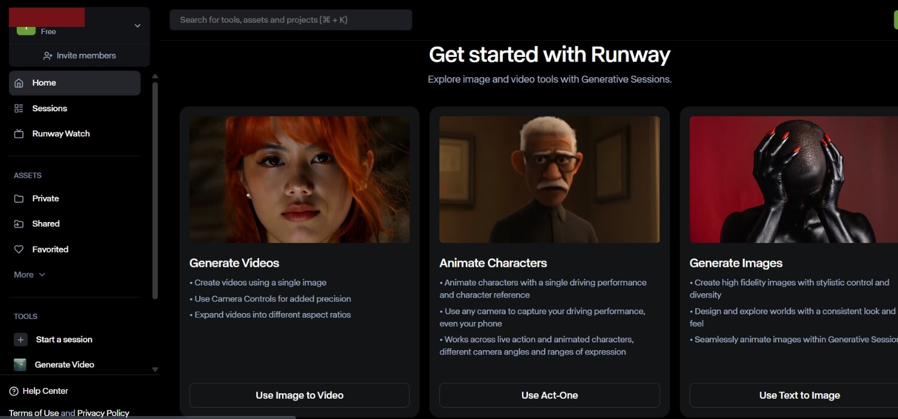This screenshot has width=898, height=419.
Task: Click the black figure Generate Images thumbnail
Action: click(x=794, y=180)
